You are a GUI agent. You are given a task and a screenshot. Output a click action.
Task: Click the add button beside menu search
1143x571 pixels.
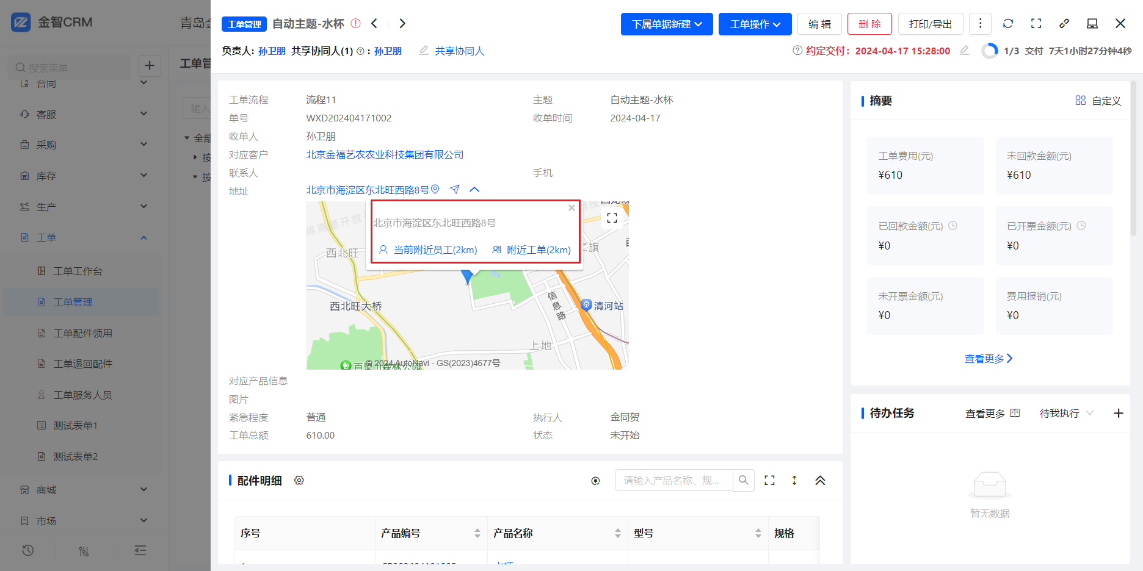(x=150, y=66)
